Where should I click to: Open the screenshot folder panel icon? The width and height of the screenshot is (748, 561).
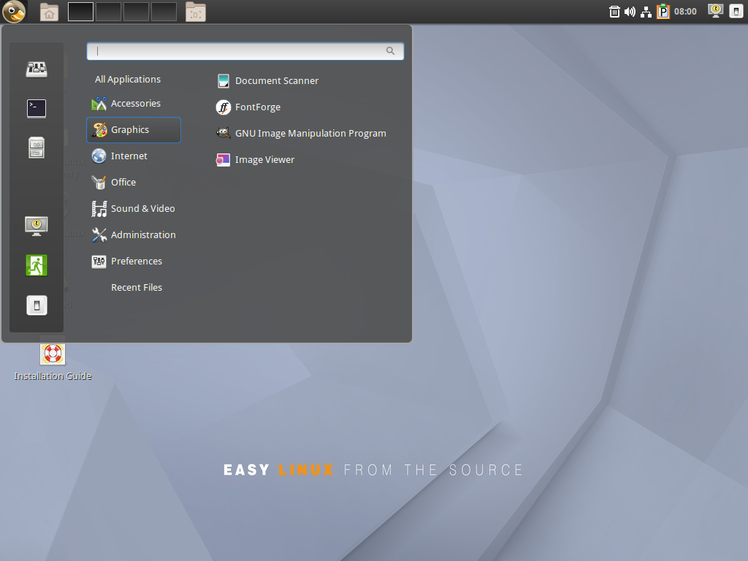coord(196,12)
